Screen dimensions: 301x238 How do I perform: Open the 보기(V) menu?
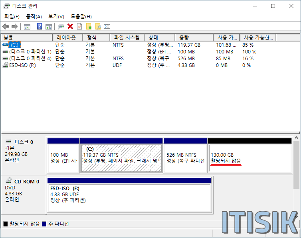[x=56, y=17]
